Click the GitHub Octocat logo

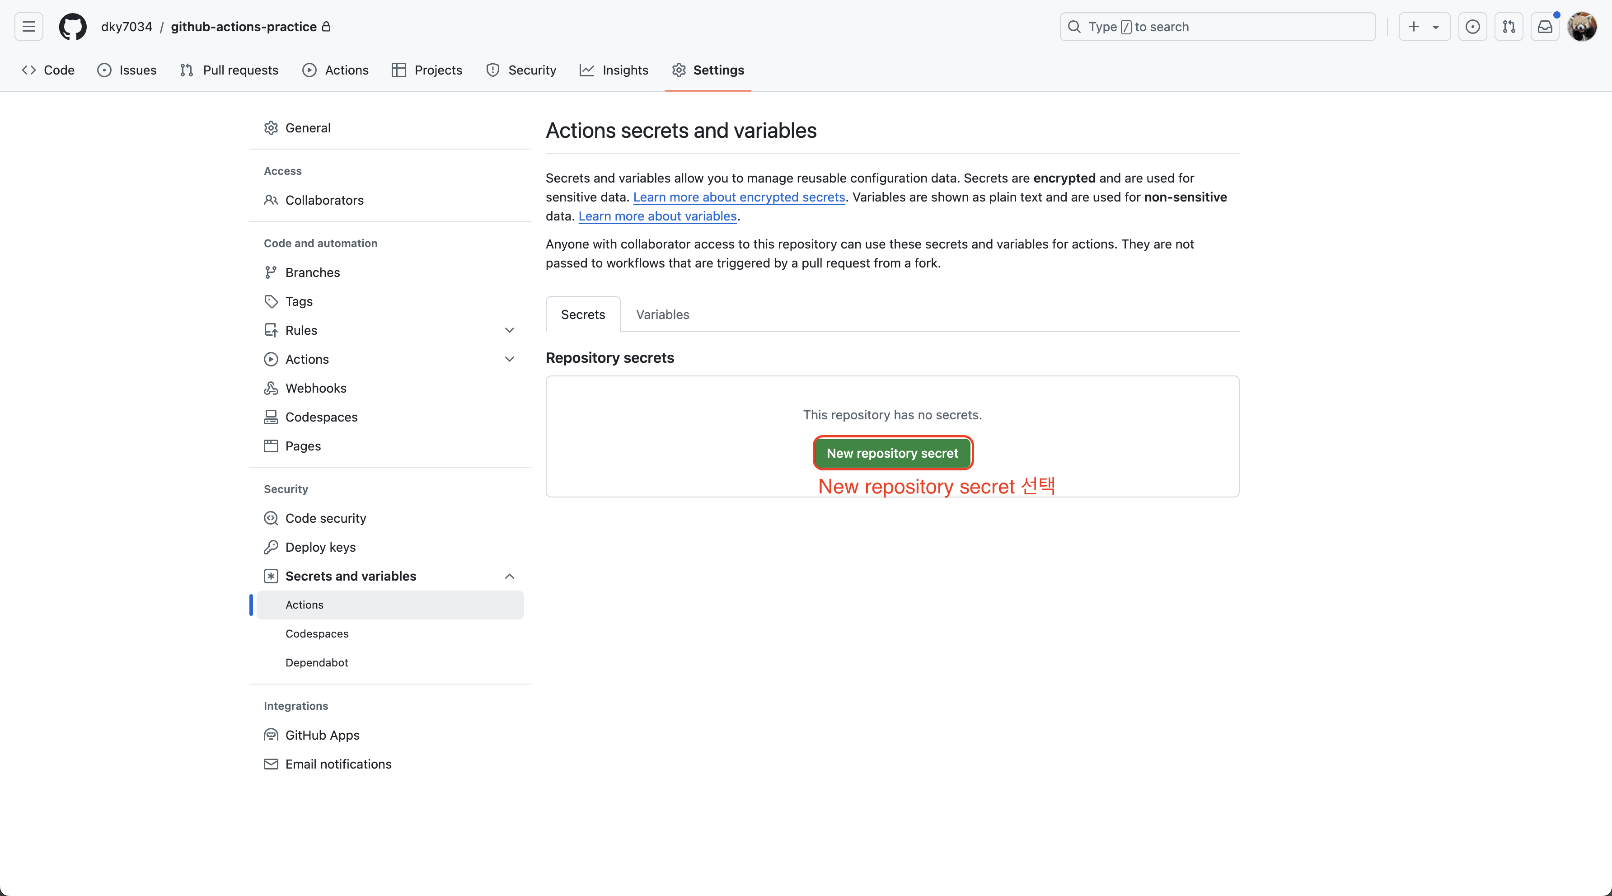[73, 27]
